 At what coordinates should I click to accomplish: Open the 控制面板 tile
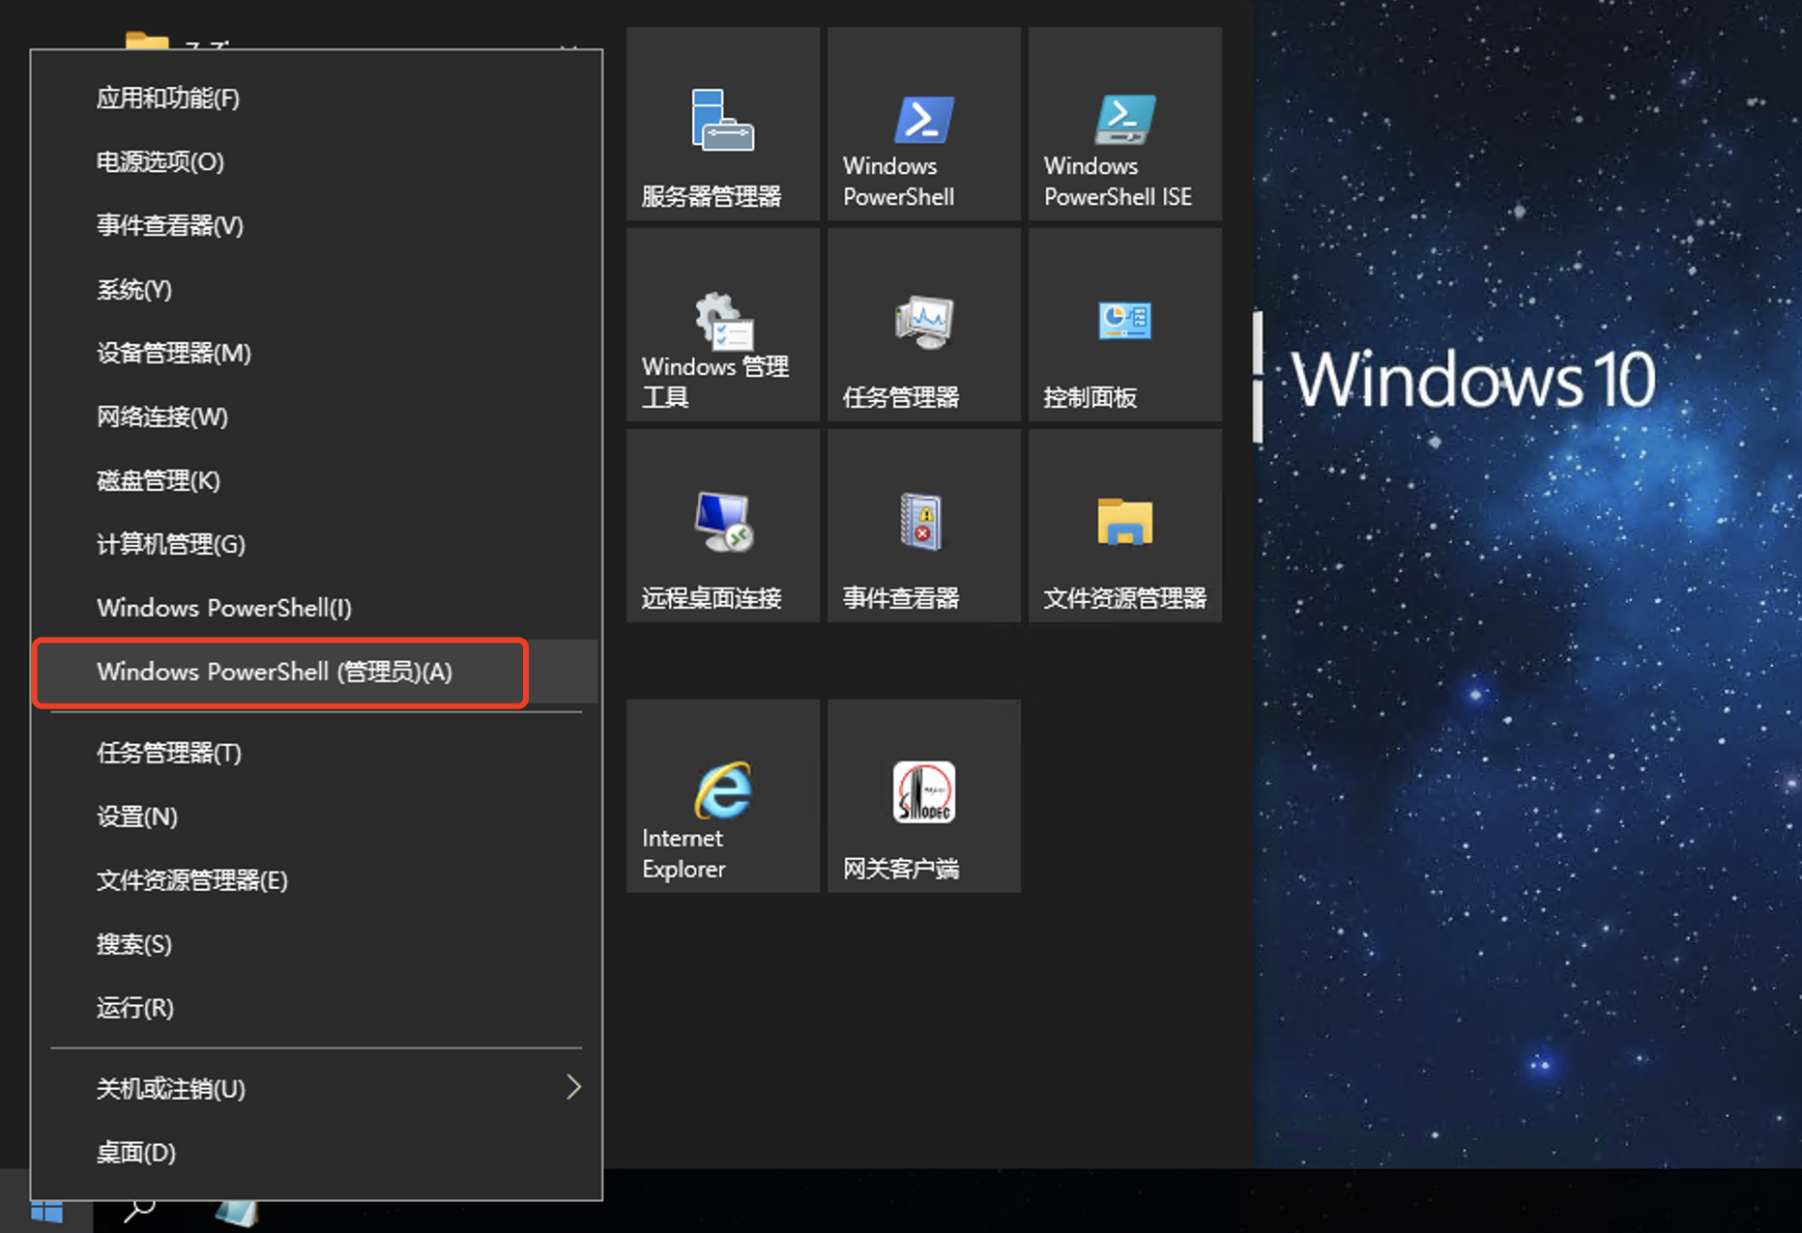[x=1124, y=325]
